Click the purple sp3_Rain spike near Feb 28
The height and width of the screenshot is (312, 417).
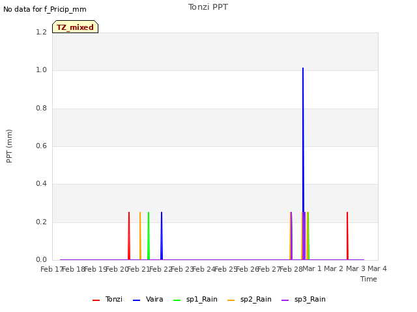click(x=291, y=235)
